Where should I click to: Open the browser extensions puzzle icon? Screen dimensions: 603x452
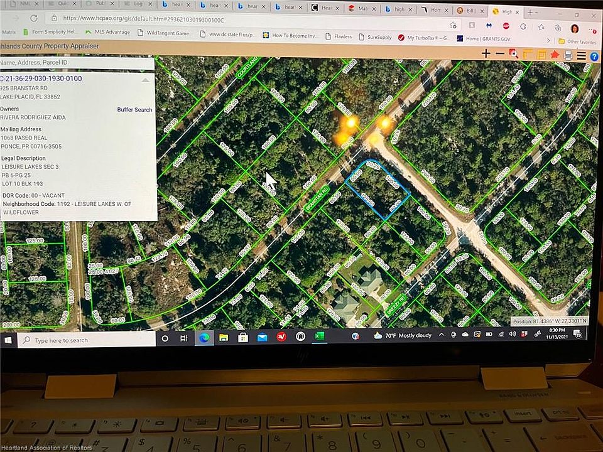point(523,26)
